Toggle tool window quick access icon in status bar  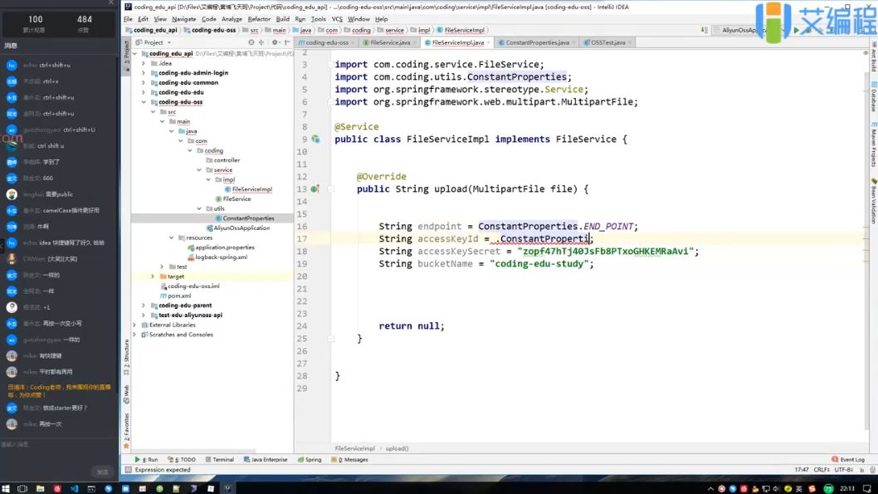pyautogui.click(x=129, y=470)
